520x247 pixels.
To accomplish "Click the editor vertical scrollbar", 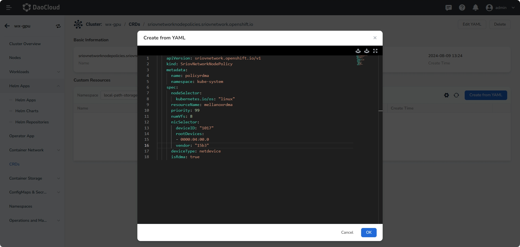I will [x=380, y=111].
